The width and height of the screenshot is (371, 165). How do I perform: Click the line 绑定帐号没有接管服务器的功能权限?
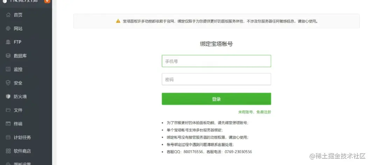click(x=208, y=137)
